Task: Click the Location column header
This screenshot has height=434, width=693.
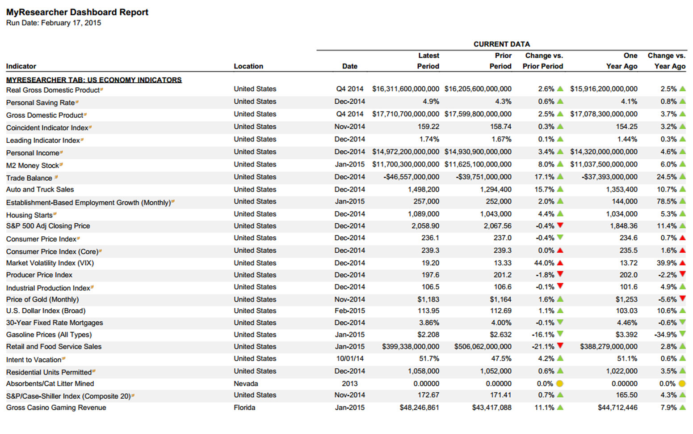Action: [x=248, y=66]
